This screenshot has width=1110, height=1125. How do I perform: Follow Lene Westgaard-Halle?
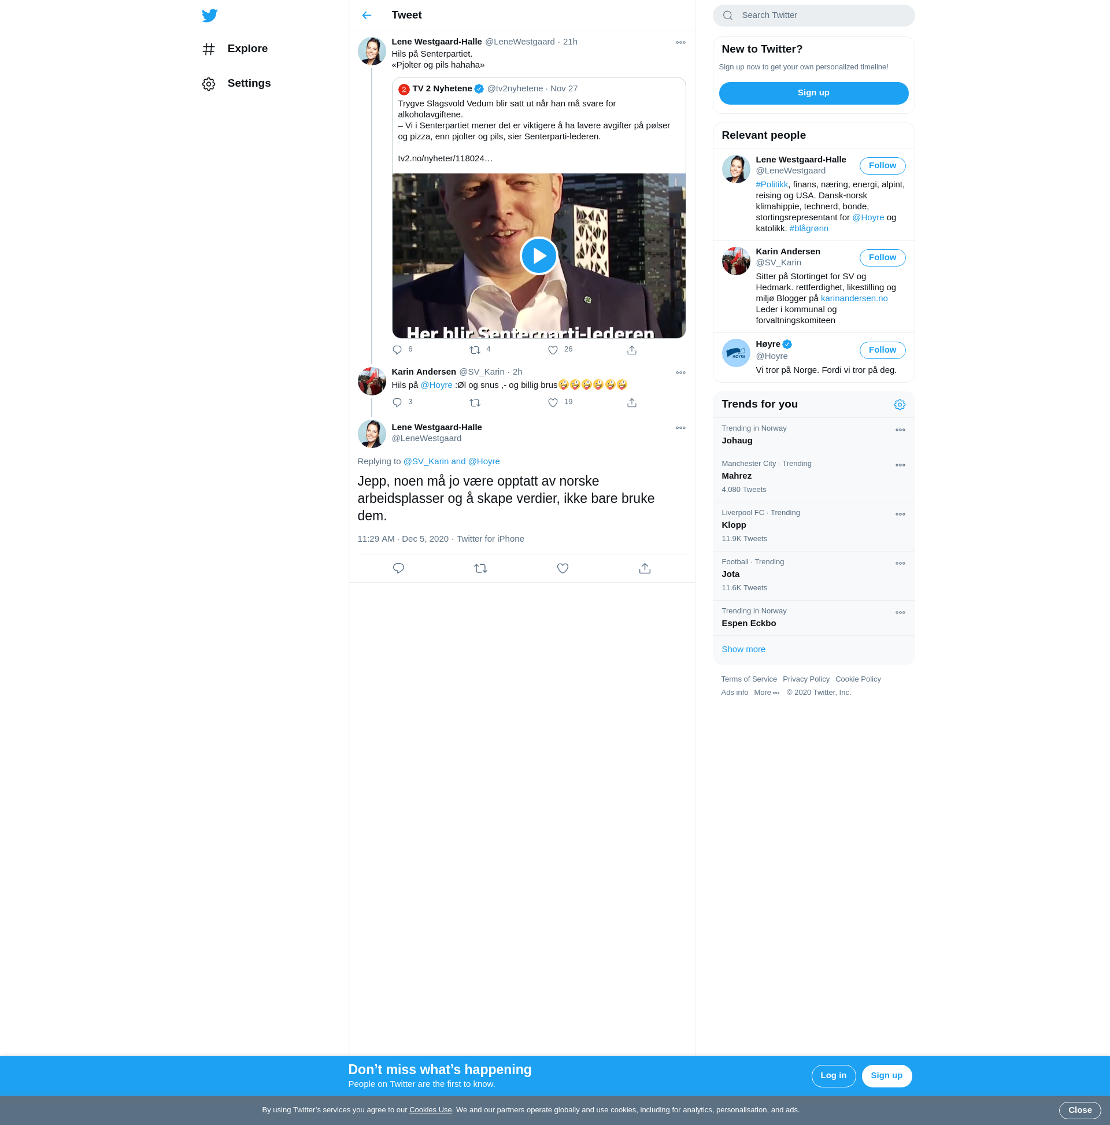click(x=882, y=166)
